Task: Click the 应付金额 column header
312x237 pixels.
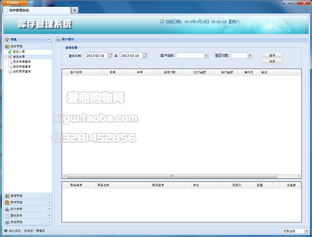Action: click(197, 72)
